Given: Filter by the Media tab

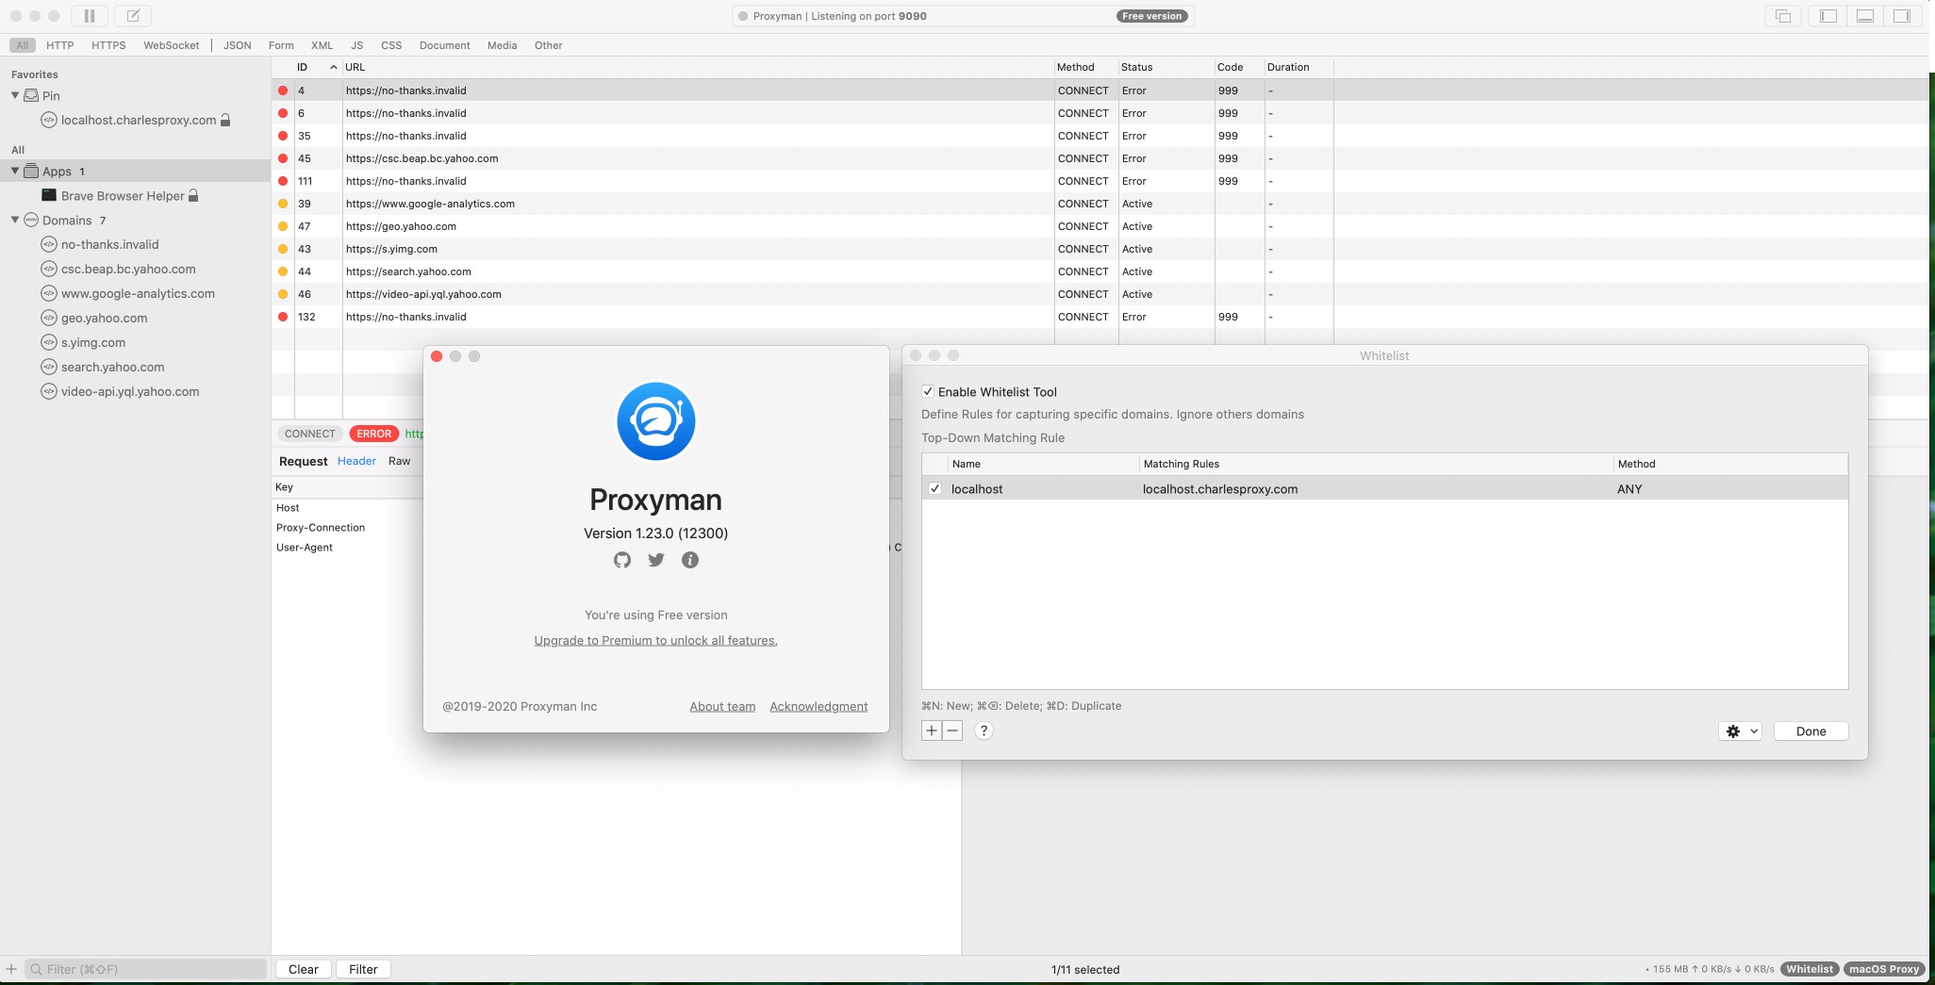Looking at the screenshot, I should click(x=502, y=45).
